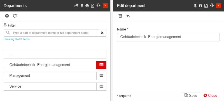
Task: Click 'Showing 3 of 3 items' text
Action: 17,39
